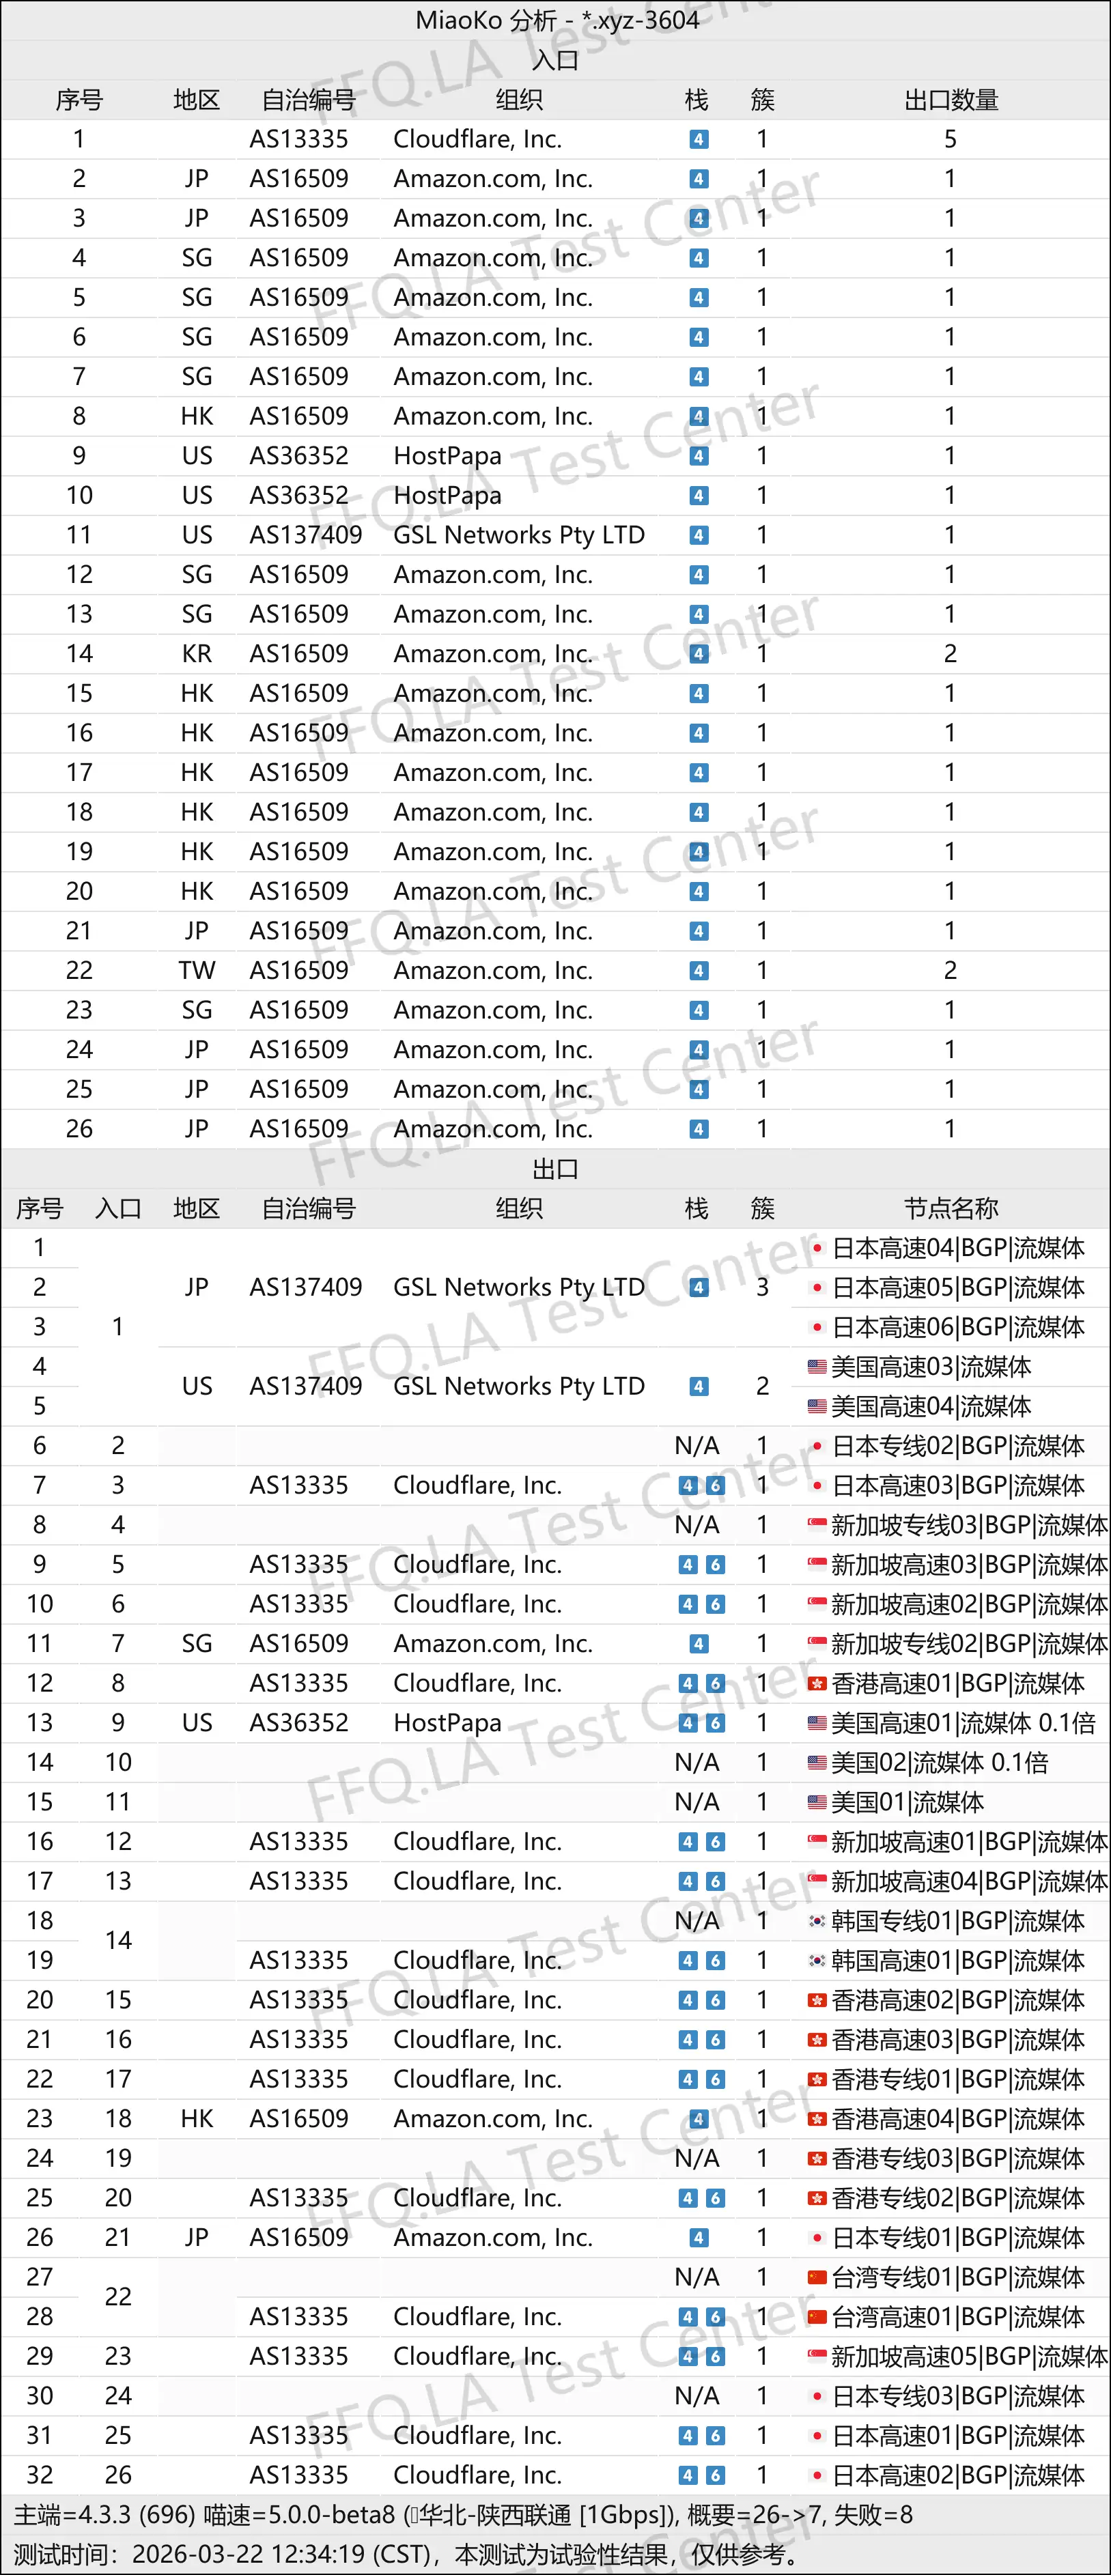
Task: Expand the 入口 section header
Action: [x=555, y=59]
